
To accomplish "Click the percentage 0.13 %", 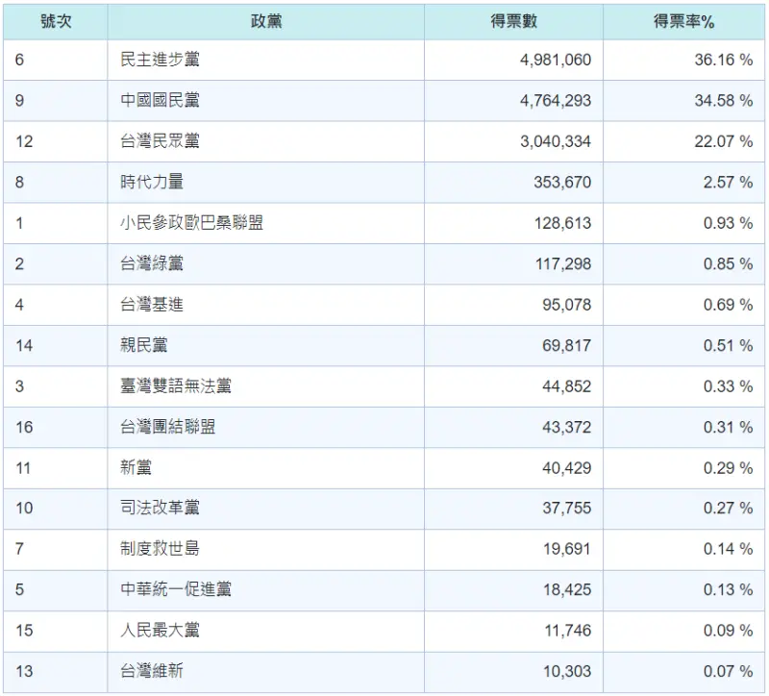I will click(x=729, y=589).
